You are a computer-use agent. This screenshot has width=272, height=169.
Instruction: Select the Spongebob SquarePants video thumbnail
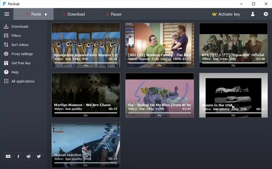click(86, 45)
